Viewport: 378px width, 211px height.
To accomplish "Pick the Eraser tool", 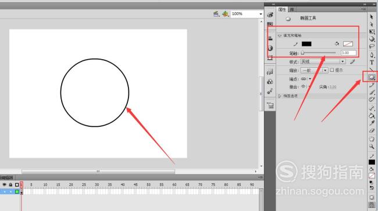I will pos(372,131).
